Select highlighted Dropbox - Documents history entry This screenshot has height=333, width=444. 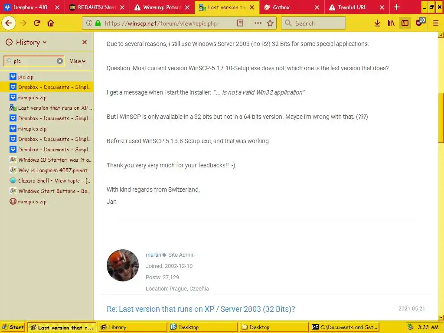47,87
